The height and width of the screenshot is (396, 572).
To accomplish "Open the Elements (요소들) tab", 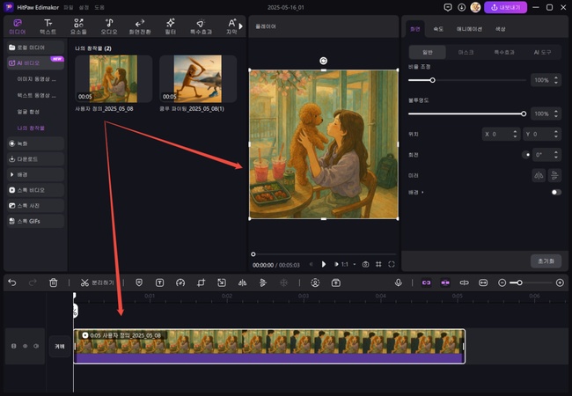I will (x=78, y=26).
